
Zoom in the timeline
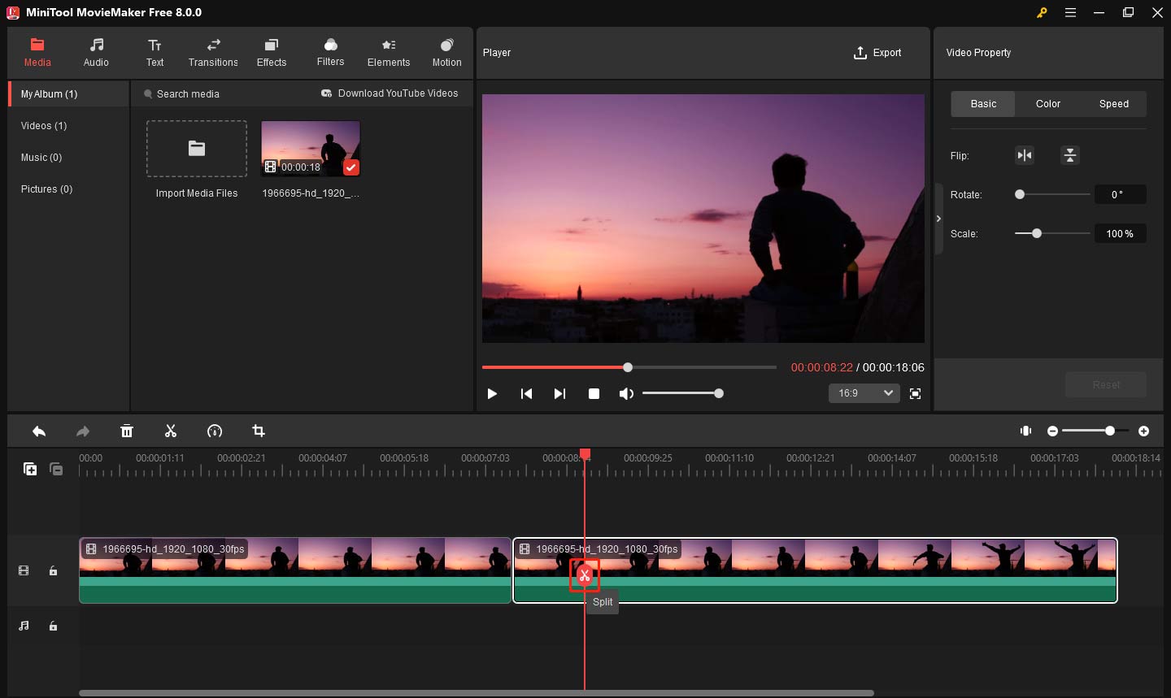pos(1143,431)
